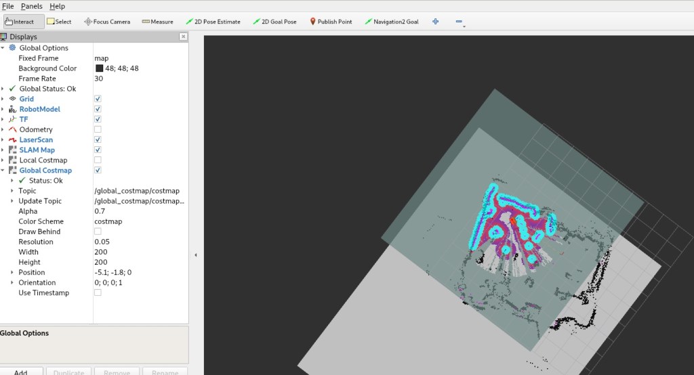Activate the Focus Camera tool
Image resolution: width=694 pixels, height=375 pixels.
click(x=106, y=22)
